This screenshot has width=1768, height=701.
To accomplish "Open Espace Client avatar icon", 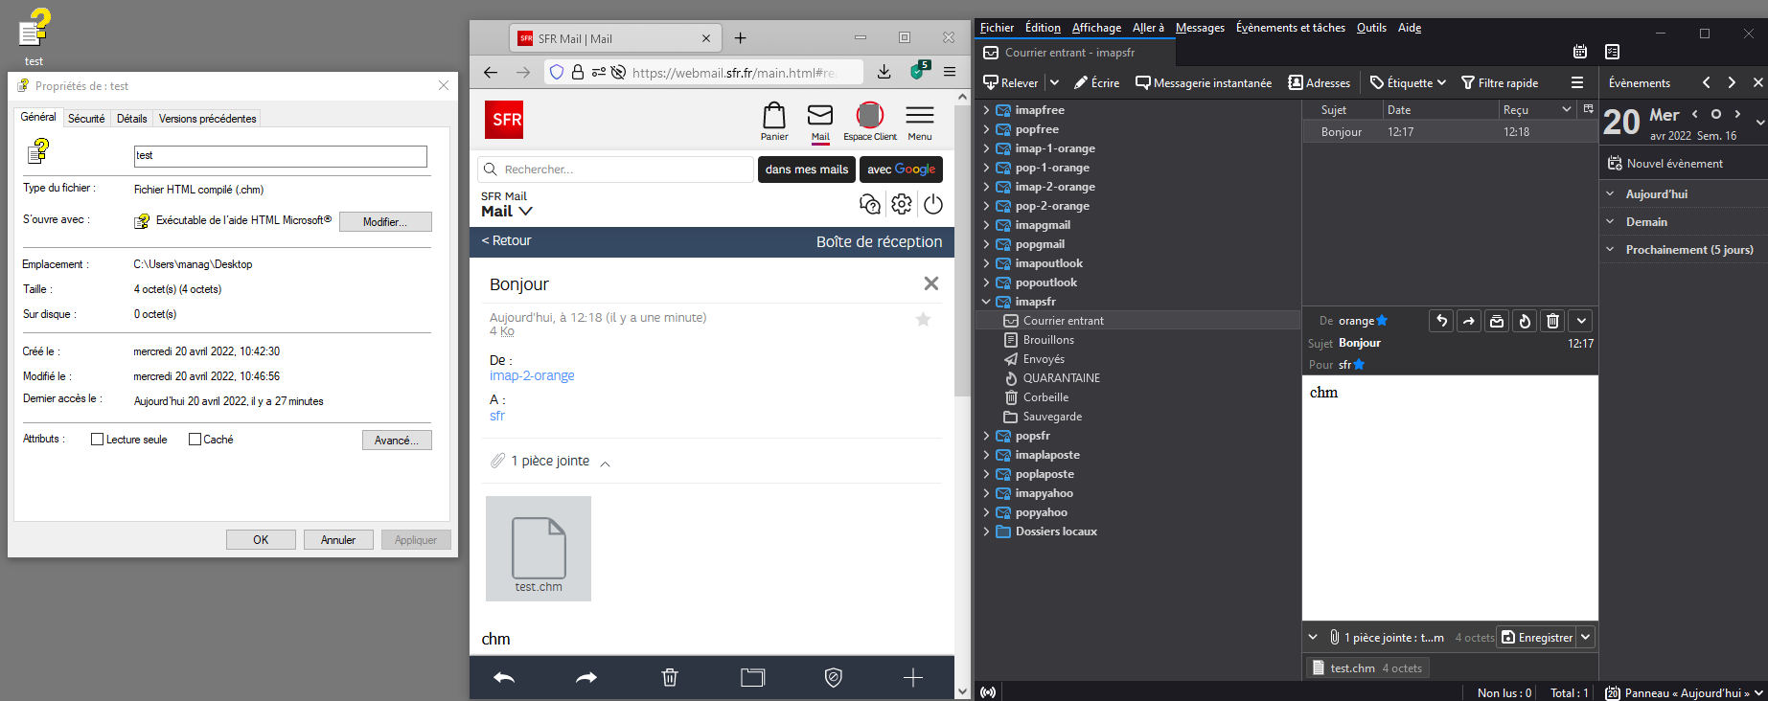I will 869,115.
